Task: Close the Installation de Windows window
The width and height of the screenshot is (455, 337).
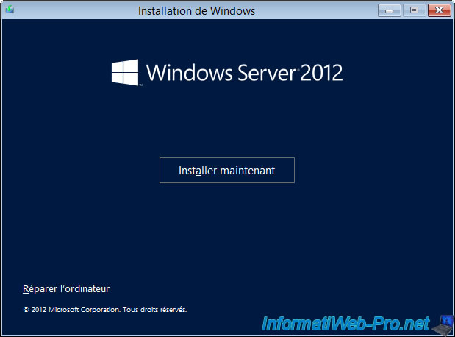Action: click(x=440, y=10)
